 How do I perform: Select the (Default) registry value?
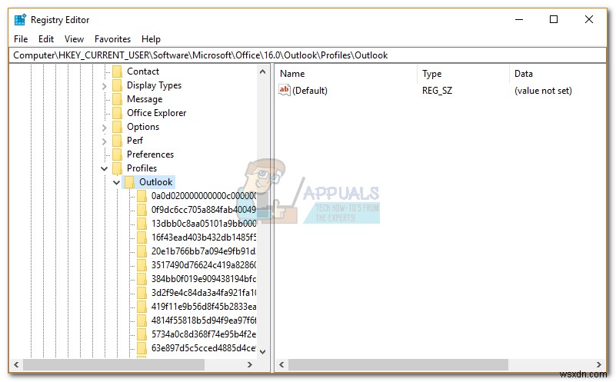click(310, 90)
